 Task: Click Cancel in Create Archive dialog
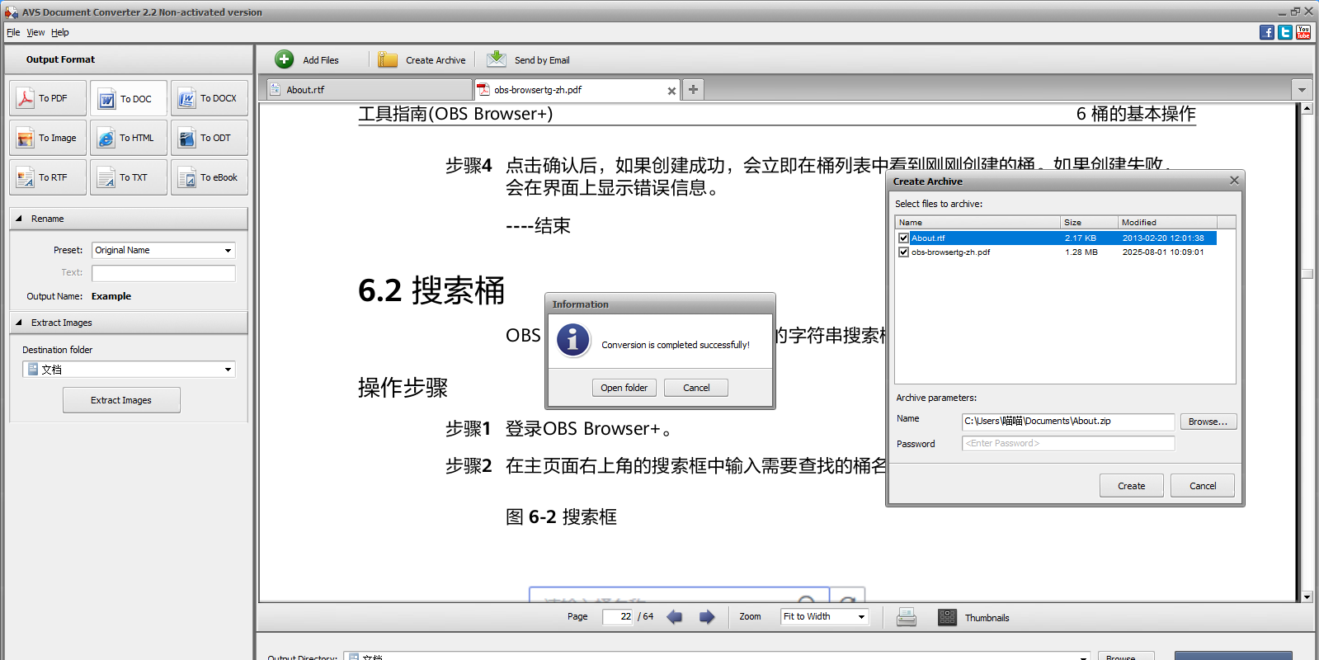pyautogui.click(x=1203, y=486)
